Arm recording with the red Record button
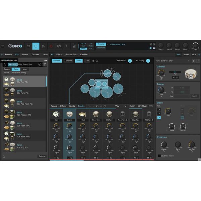The image size is (201, 201). [51, 46]
